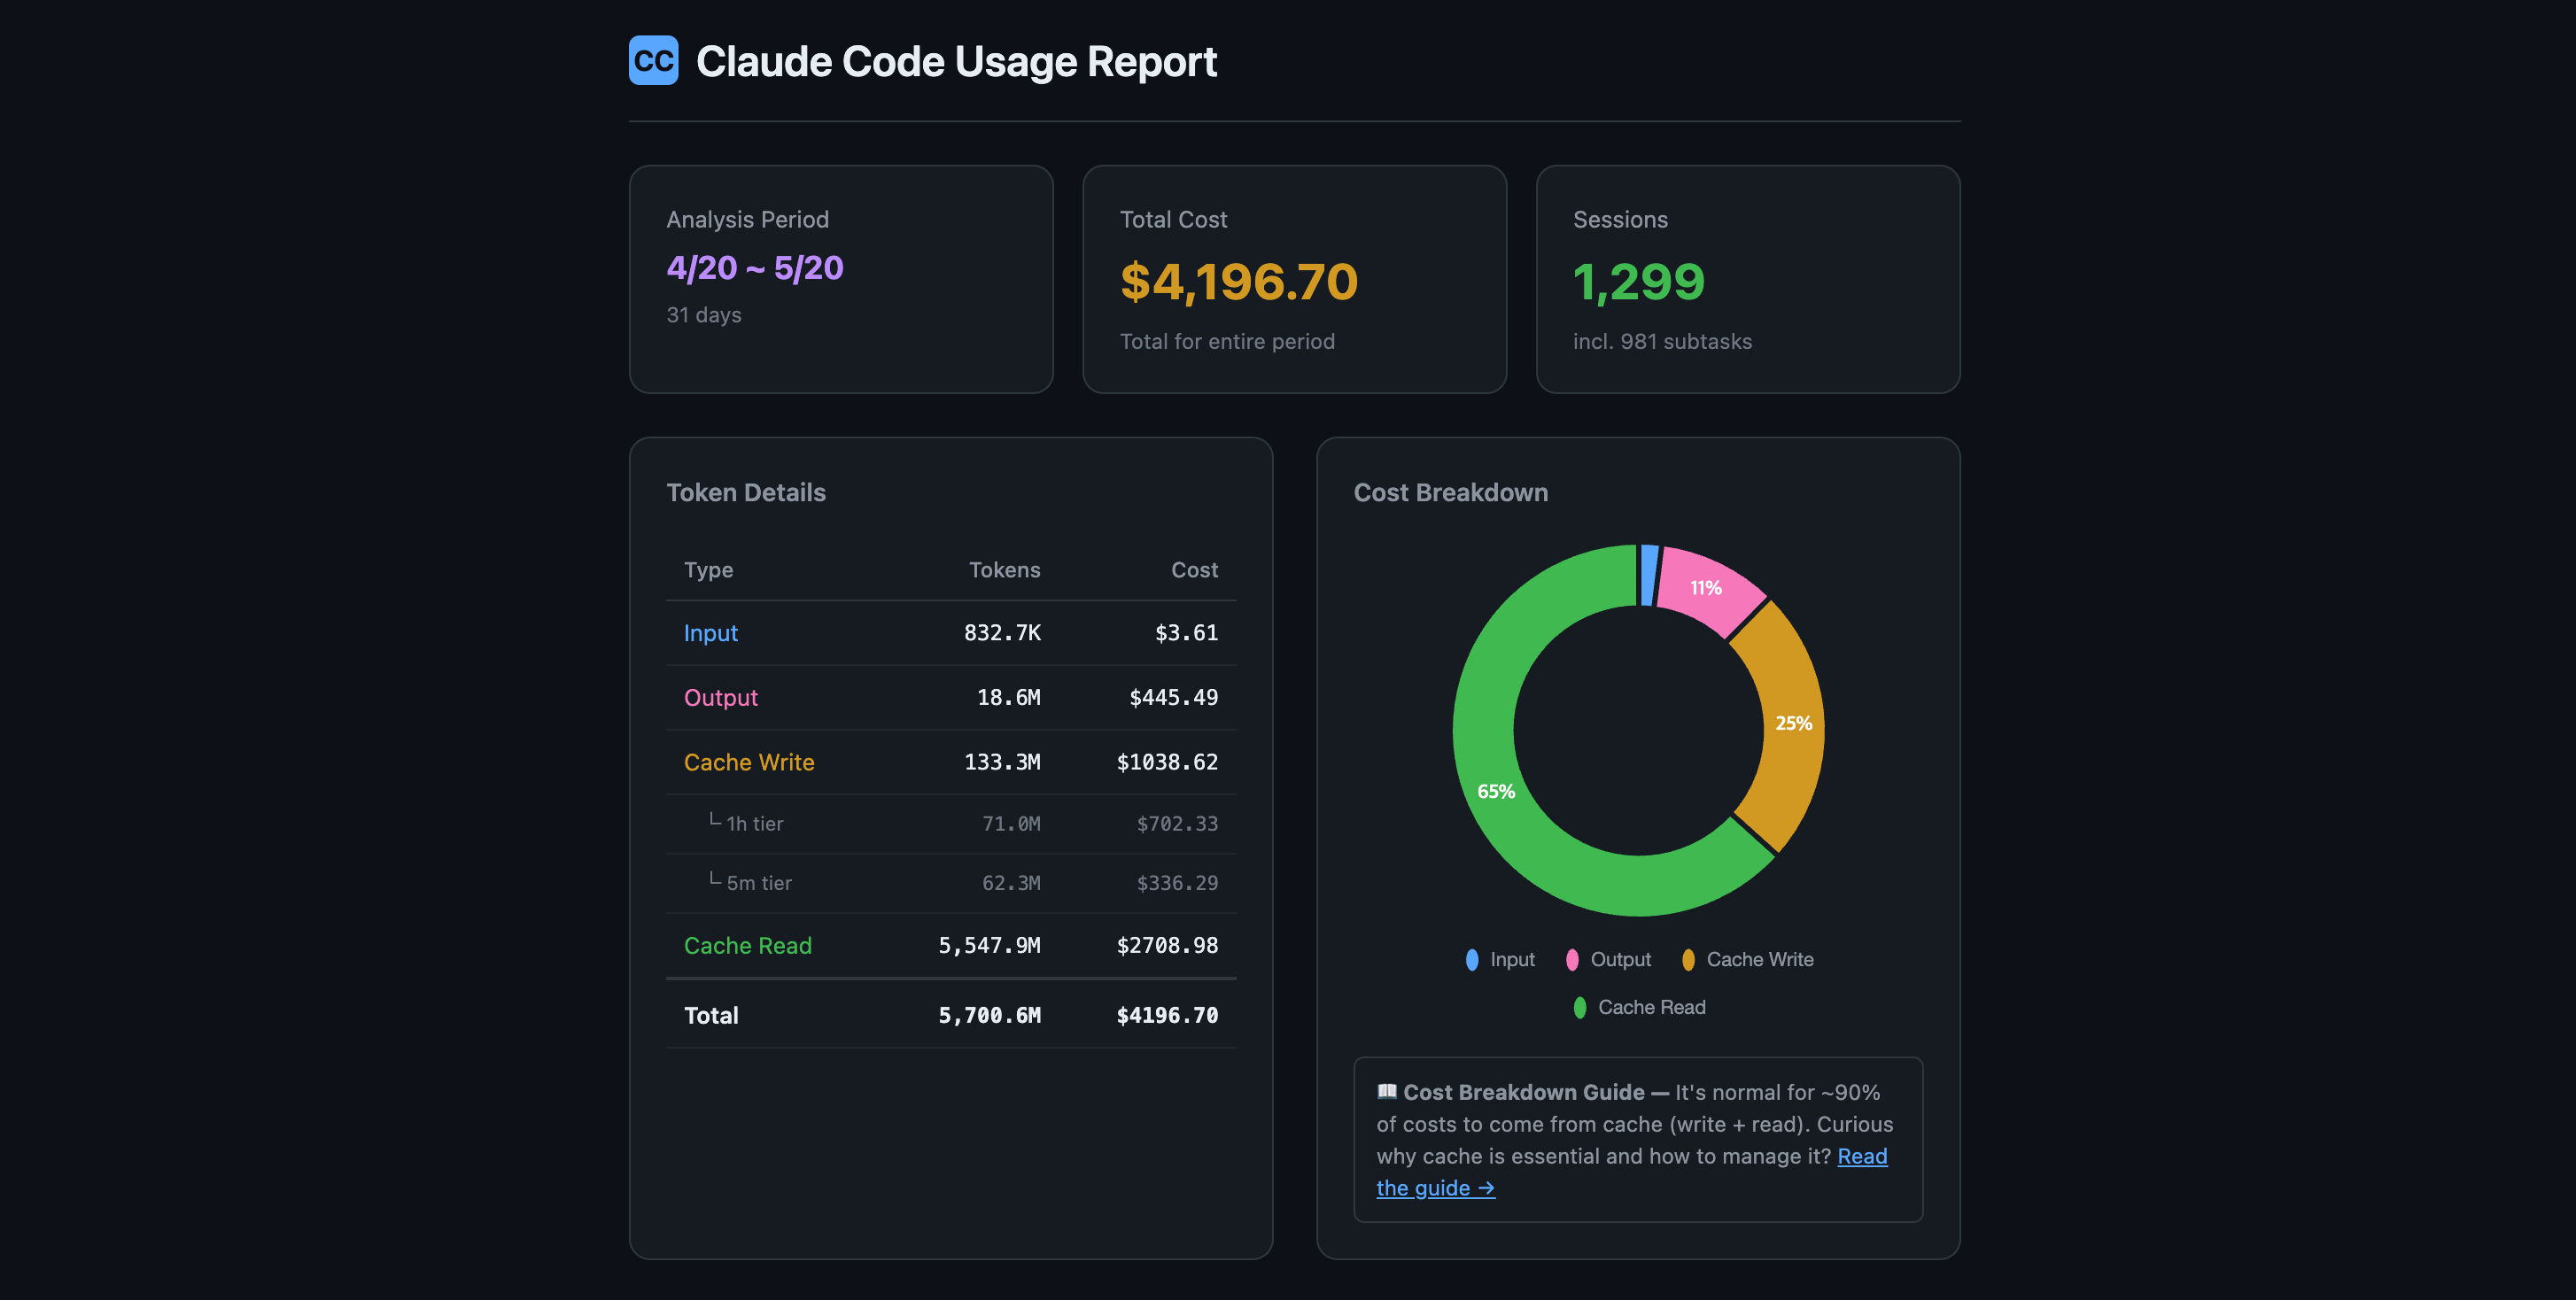The image size is (2576, 1300).
Task: Click the $4196.70 total cell in table
Action: pos(1167,1016)
